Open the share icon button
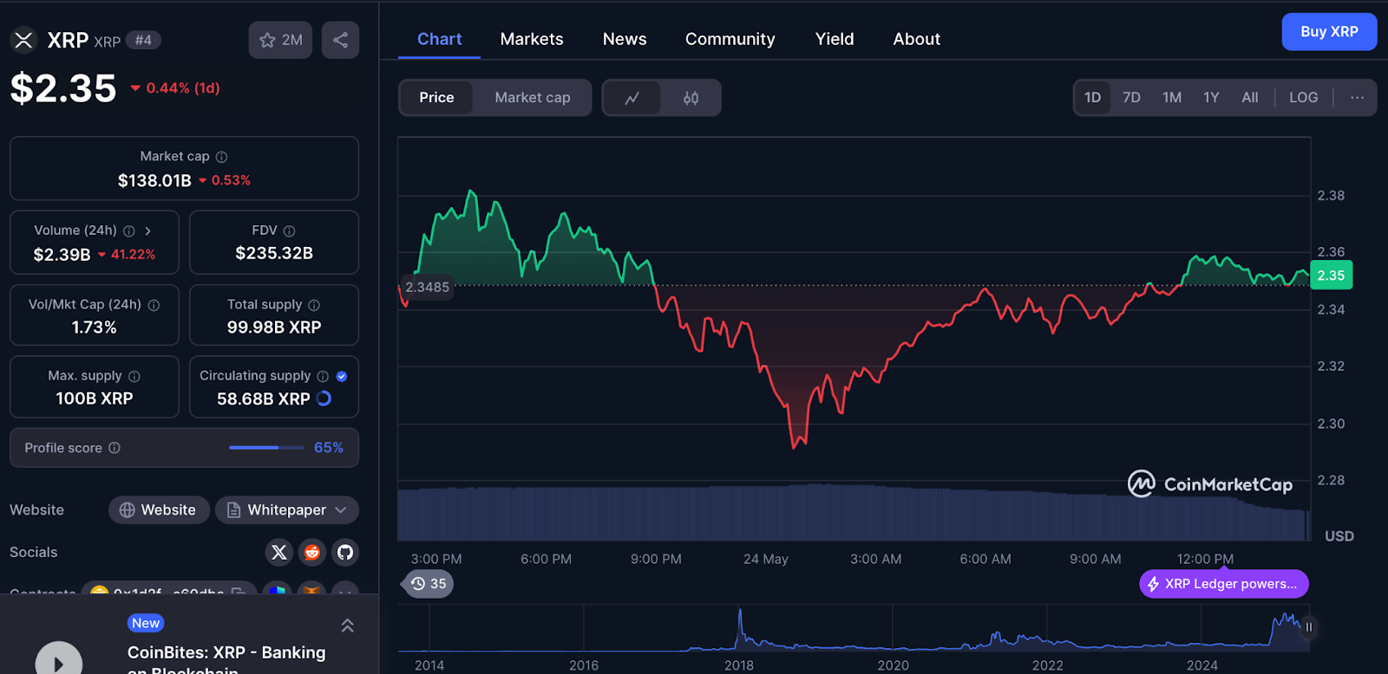The height and width of the screenshot is (674, 1388). click(340, 40)
